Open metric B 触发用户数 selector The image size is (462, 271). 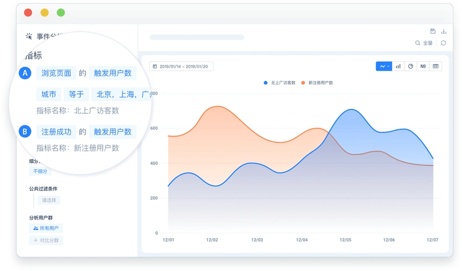click(x=112, y=132)
